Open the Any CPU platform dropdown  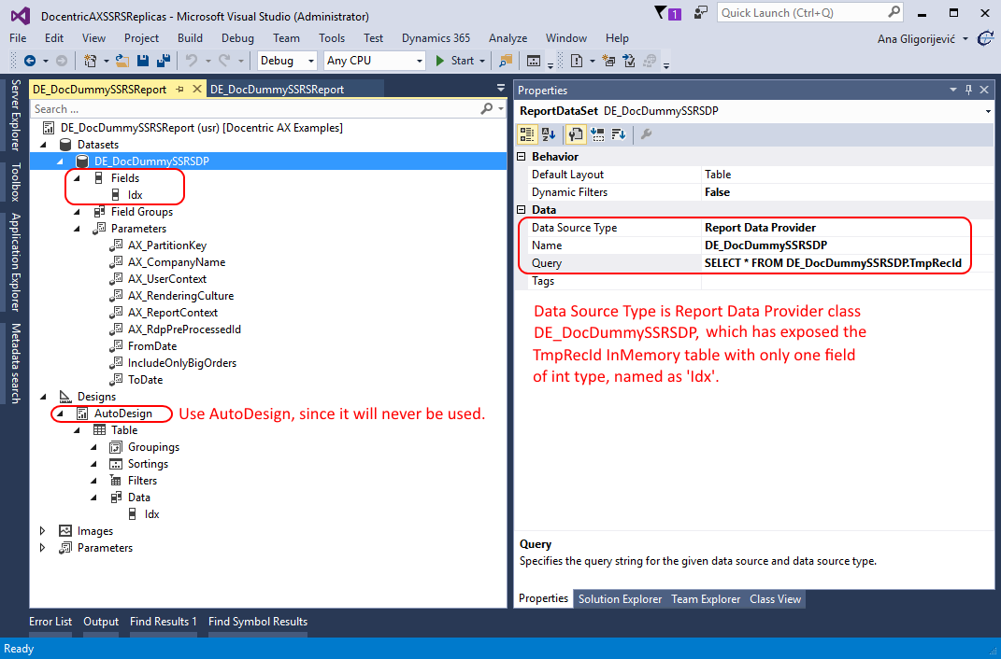(x=420, y=61)
